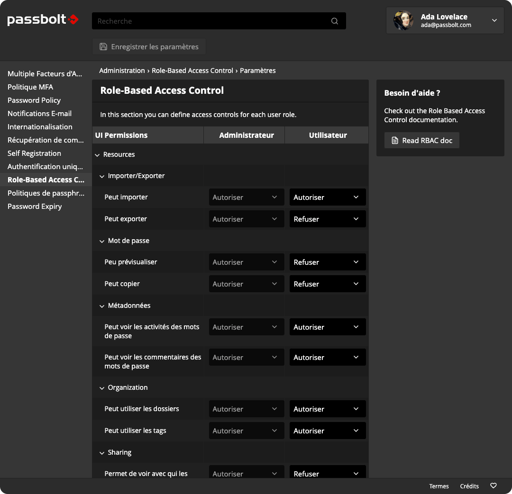512x494 pixels.
Task: Click the passbolt logo
Action: (43, 19)
